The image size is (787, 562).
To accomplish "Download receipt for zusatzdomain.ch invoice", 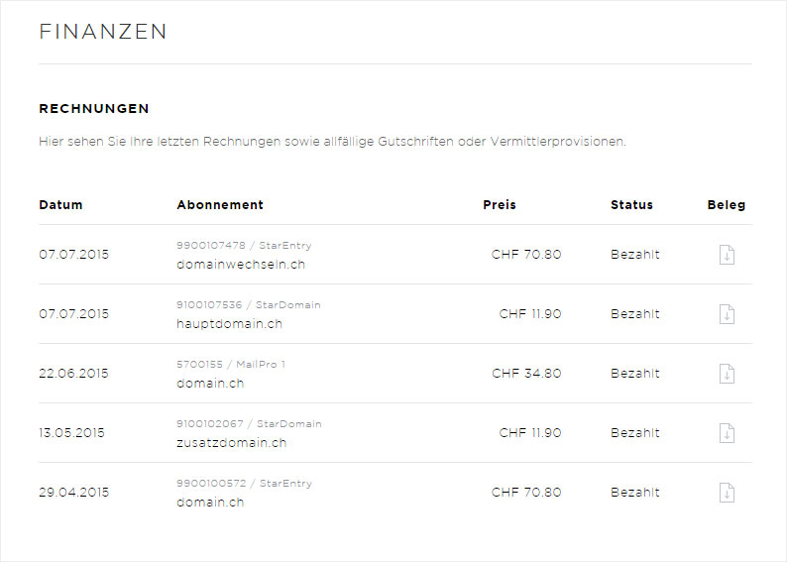I will (727, 433).
